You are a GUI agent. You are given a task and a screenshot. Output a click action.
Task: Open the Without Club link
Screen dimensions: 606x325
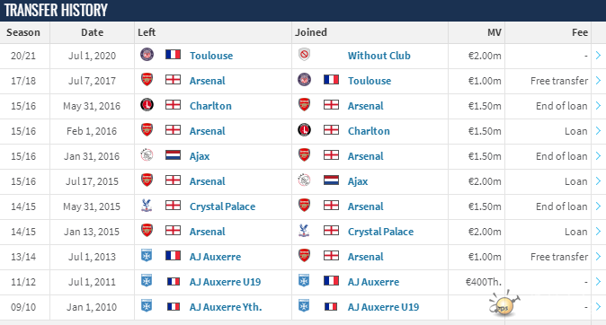coord(379,56)
